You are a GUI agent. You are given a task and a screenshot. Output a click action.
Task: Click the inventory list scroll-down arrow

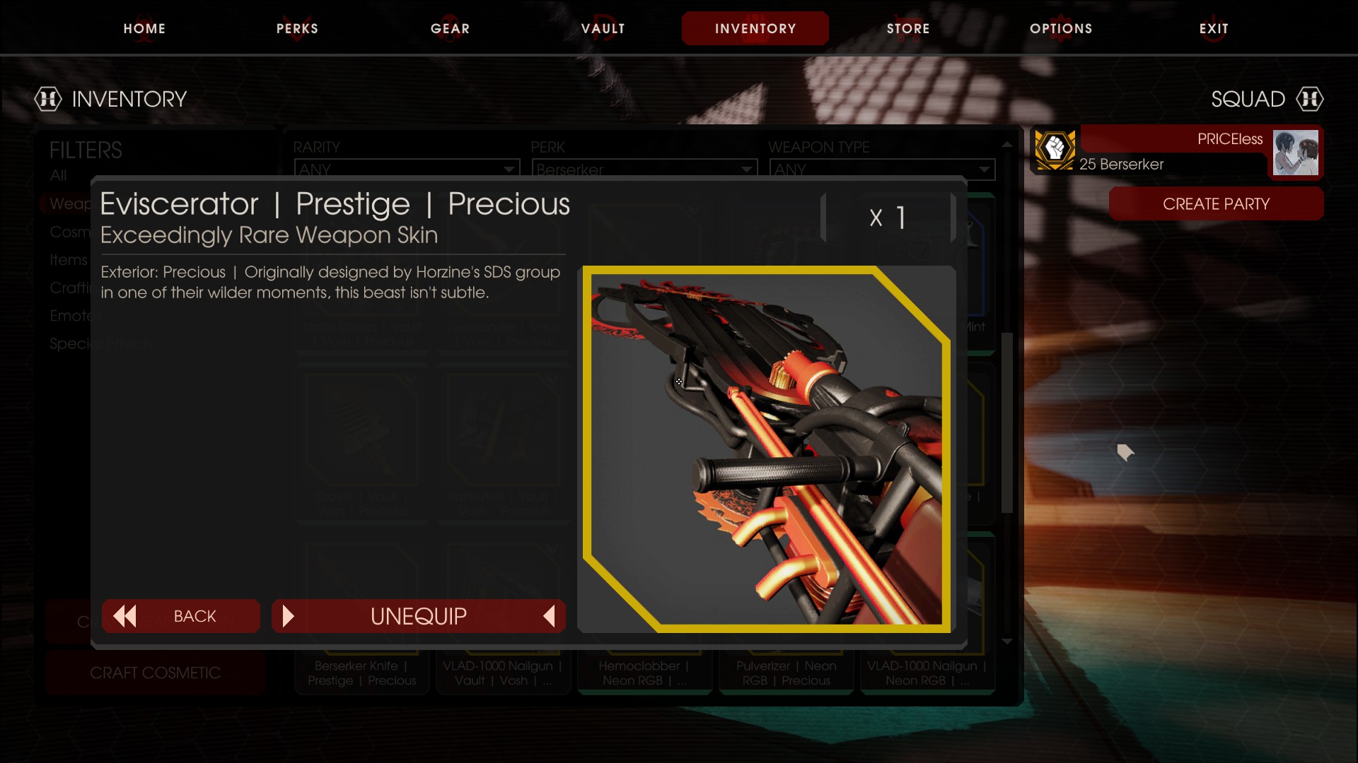[x=1007, y=641]
